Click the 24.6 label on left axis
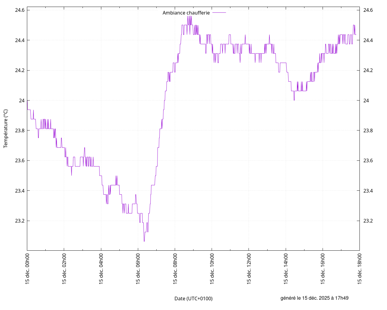This screenshot has width=387, height=310. 20,10
